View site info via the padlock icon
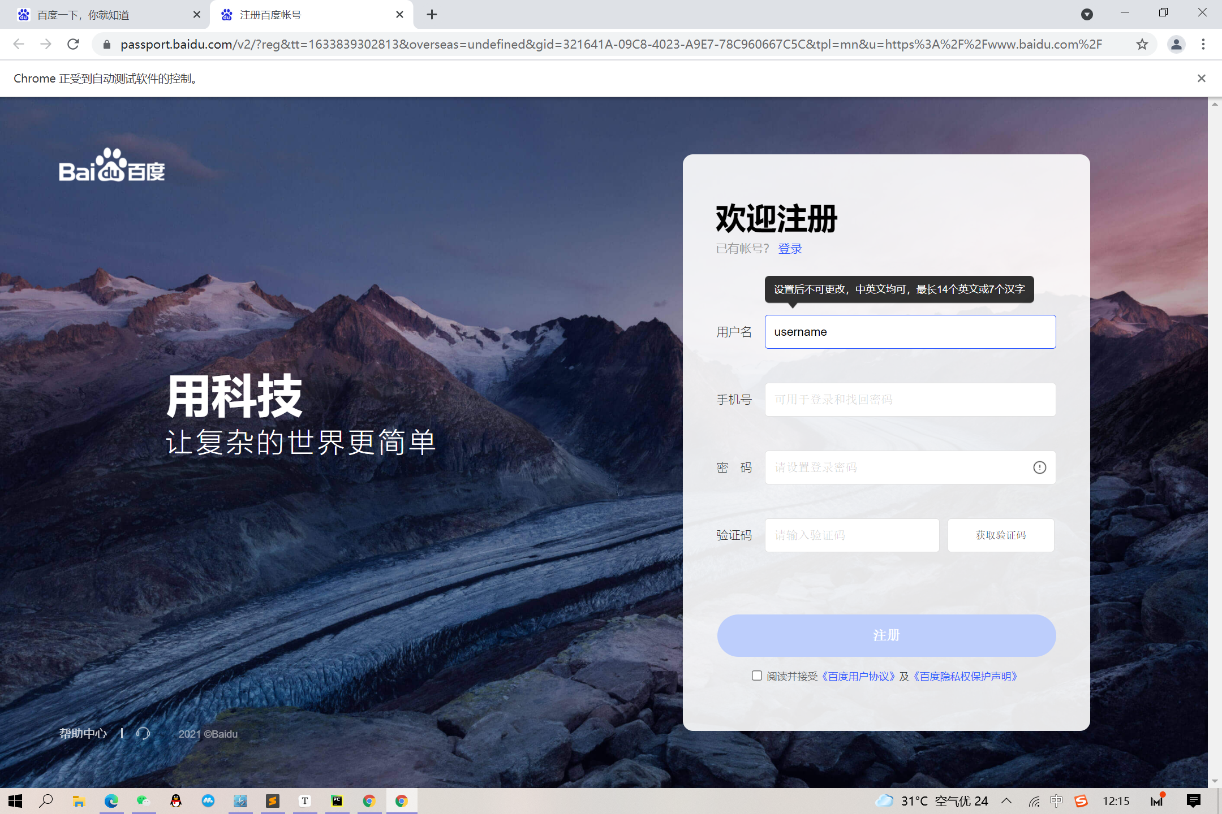The image size is (1222, 814). pos(106,44)
